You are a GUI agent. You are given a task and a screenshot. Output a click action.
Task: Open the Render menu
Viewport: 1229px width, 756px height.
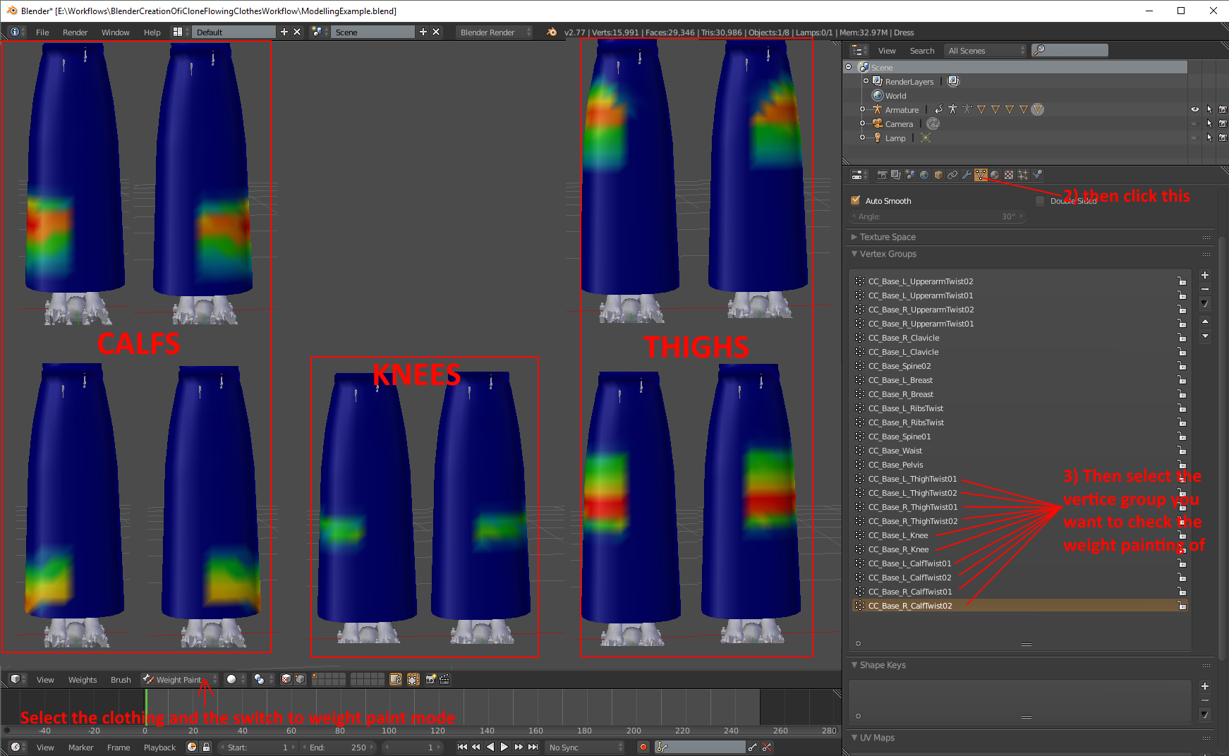(75, 32)
